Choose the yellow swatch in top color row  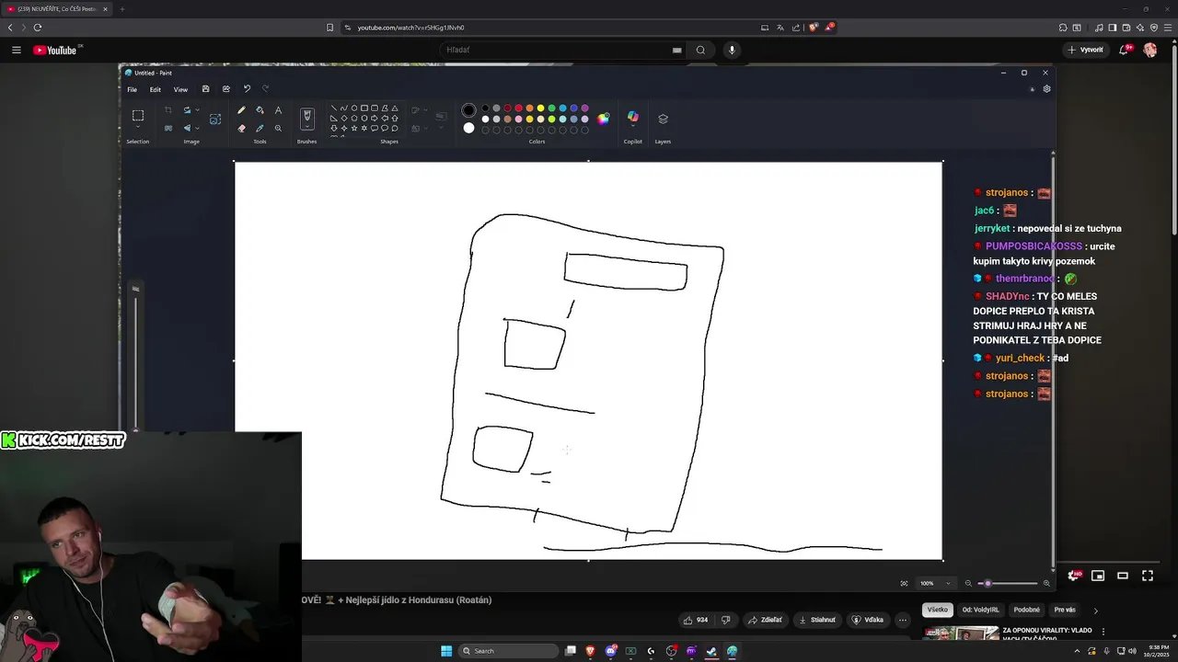[x=540, y=108]
